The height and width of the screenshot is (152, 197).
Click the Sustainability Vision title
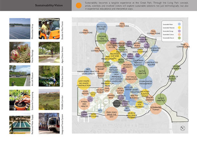(49, 5)
